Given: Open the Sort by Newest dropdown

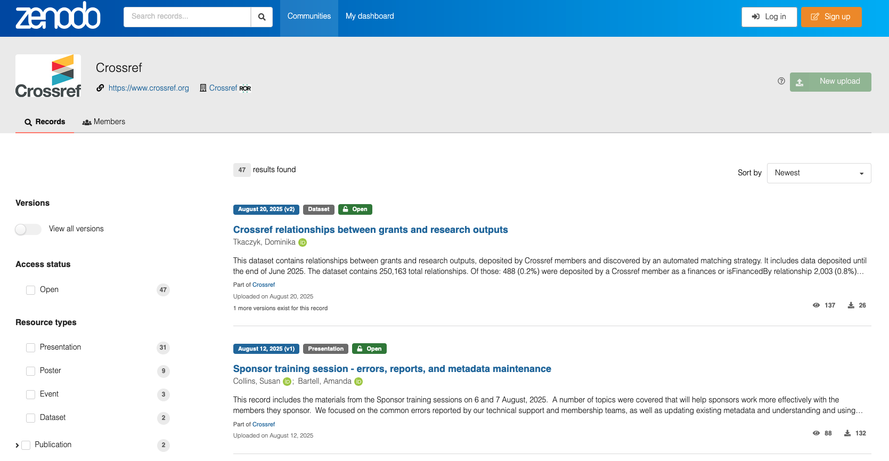Looking at the screenshot, I should click(x=819, y=173).
